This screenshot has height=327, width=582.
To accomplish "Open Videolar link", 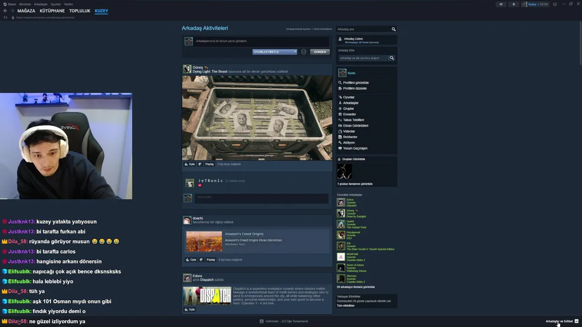I will point(349,131).
